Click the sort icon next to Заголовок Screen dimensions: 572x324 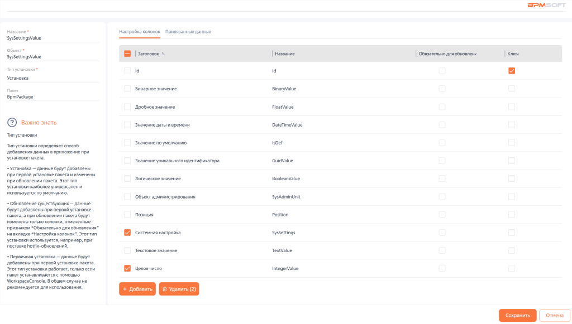pyautogui.click(x=163, y=54)
